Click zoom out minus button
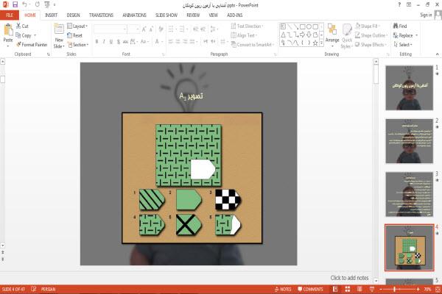 coord(381,289)
